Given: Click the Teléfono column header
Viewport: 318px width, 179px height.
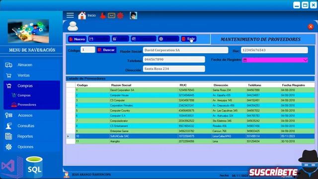Looking at the screenshot, I should tap(254, 85).
